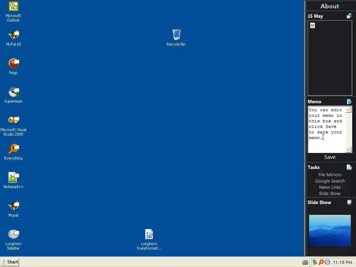Select the MyPal 68 desktop icon

(14, 38)
